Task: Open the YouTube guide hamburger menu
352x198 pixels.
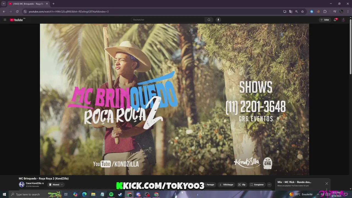Action: coord(5,20)
